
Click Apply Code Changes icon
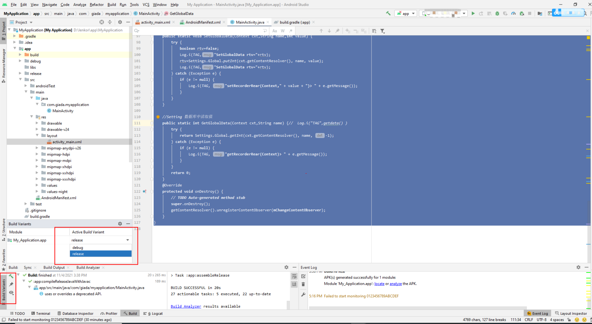[x=489, y=14]
